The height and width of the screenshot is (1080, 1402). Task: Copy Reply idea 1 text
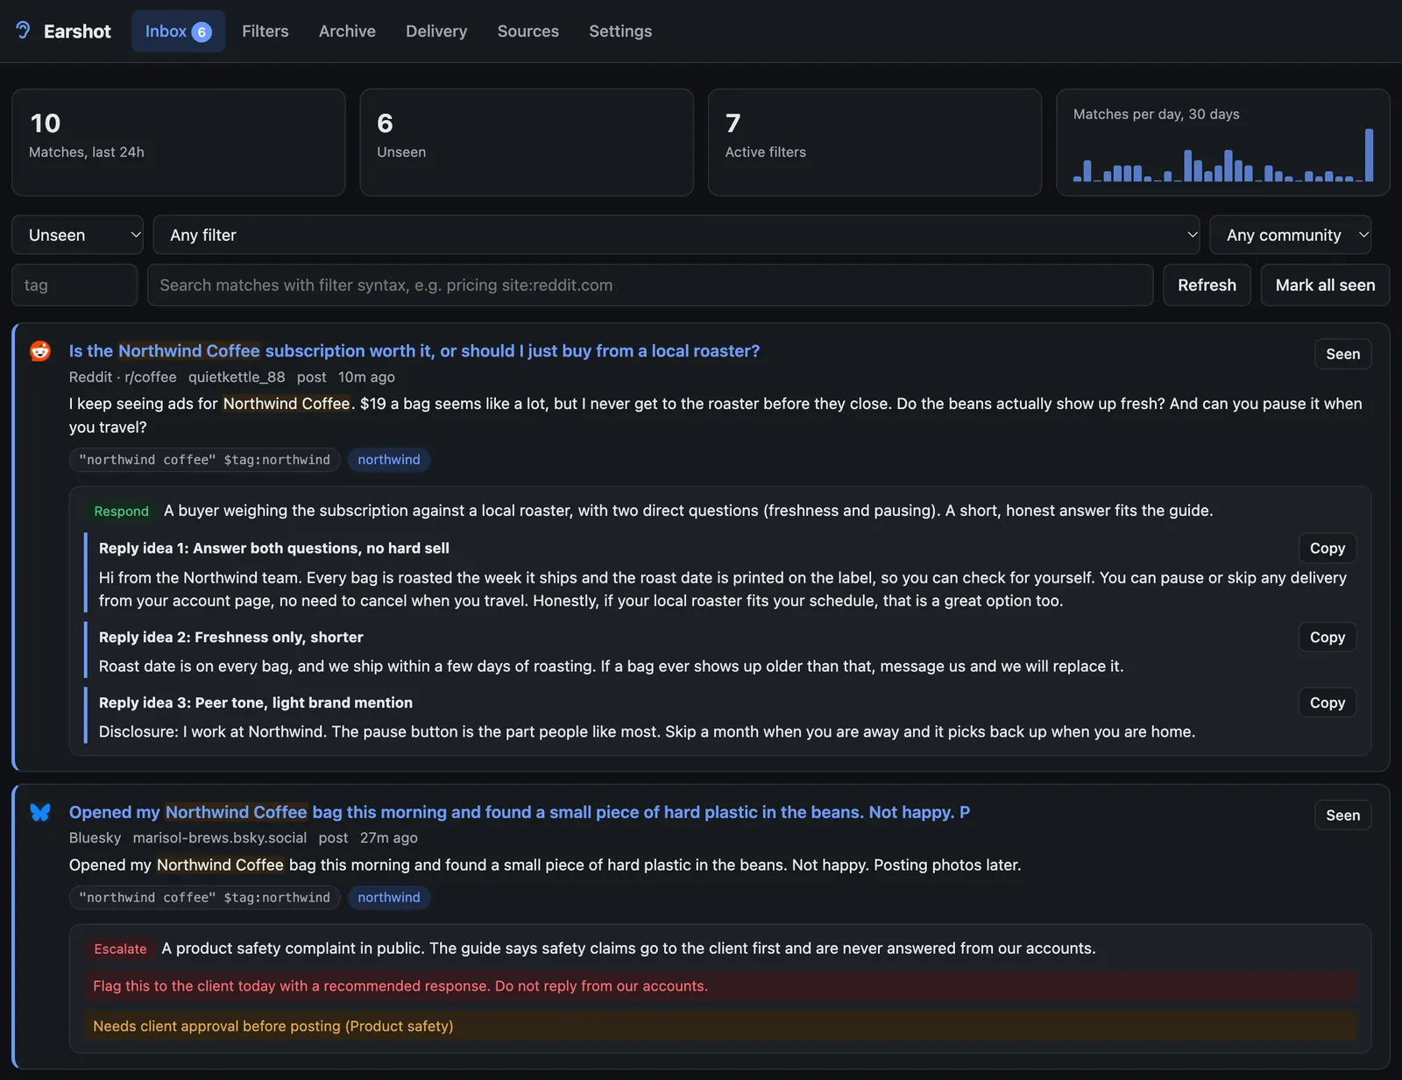tap(1327, 548)
